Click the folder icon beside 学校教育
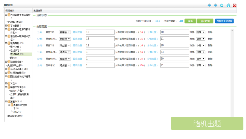The width and height of the screenshot is (246, 139). click(x=9, y=26)
